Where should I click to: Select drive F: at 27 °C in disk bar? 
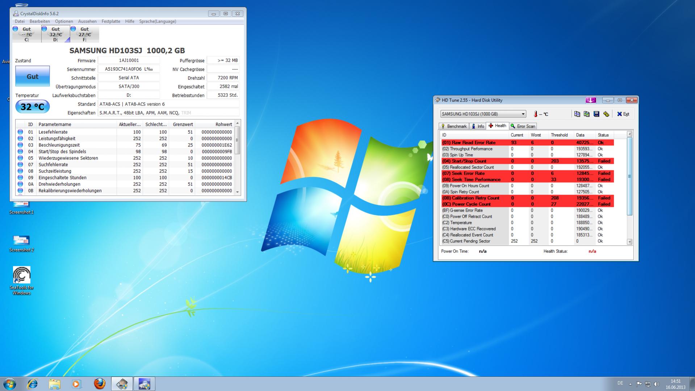pyautogui.click(x=84, y=34)
